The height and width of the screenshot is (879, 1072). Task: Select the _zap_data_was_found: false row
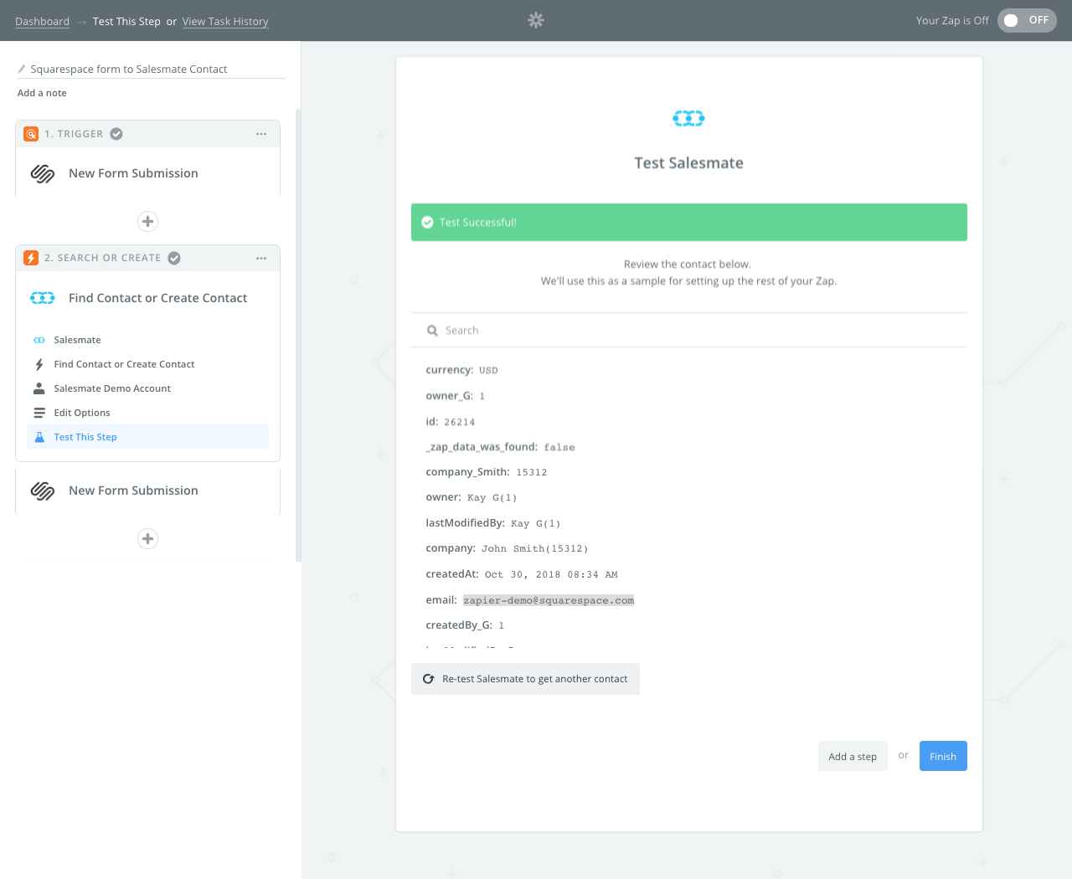[500, 447]
